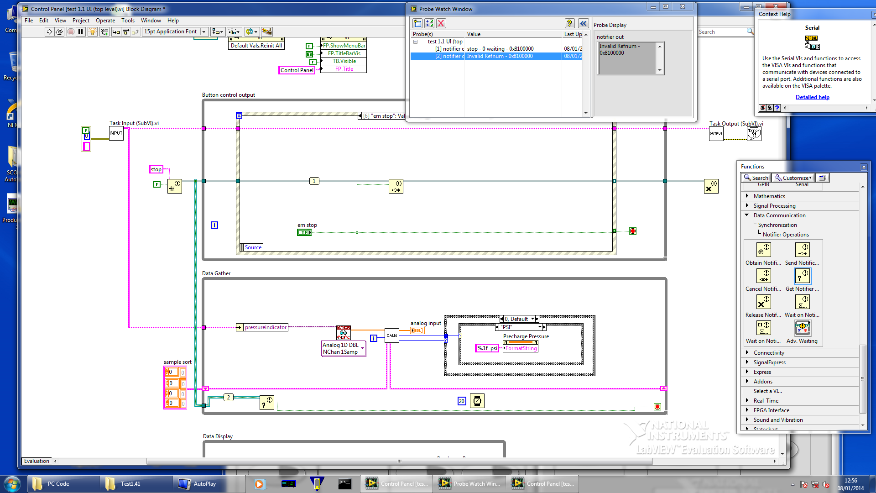Viewport: 876px width, 493px height.
Task: Open the Project menu
Action: click(x=81, y=21)
